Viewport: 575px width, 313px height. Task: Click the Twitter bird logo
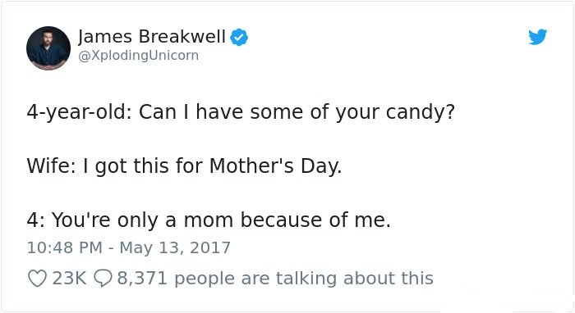pos(537,37)
